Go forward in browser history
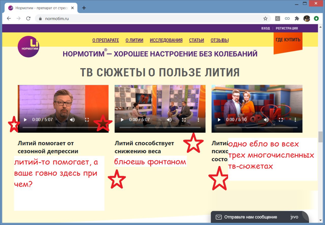This screenshot has height=225, width=325. [x=19, y=18]
